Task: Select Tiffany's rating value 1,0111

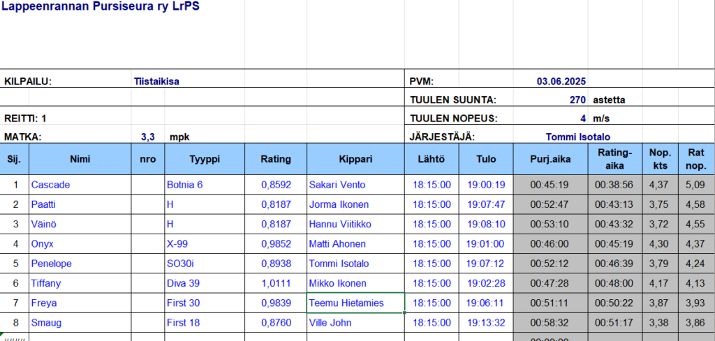Action: (x=276, y=283)
